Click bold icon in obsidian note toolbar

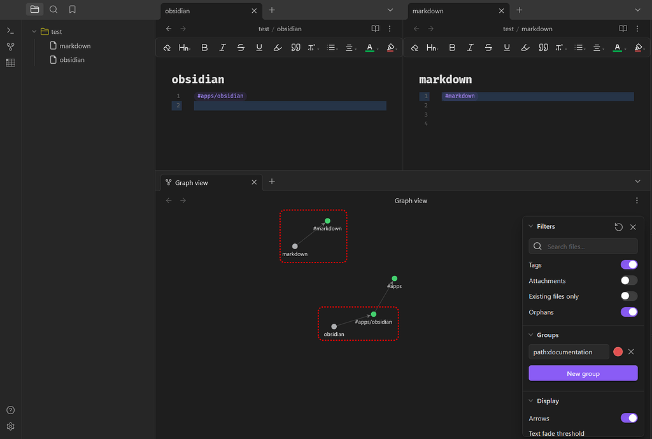pos(204,48)
